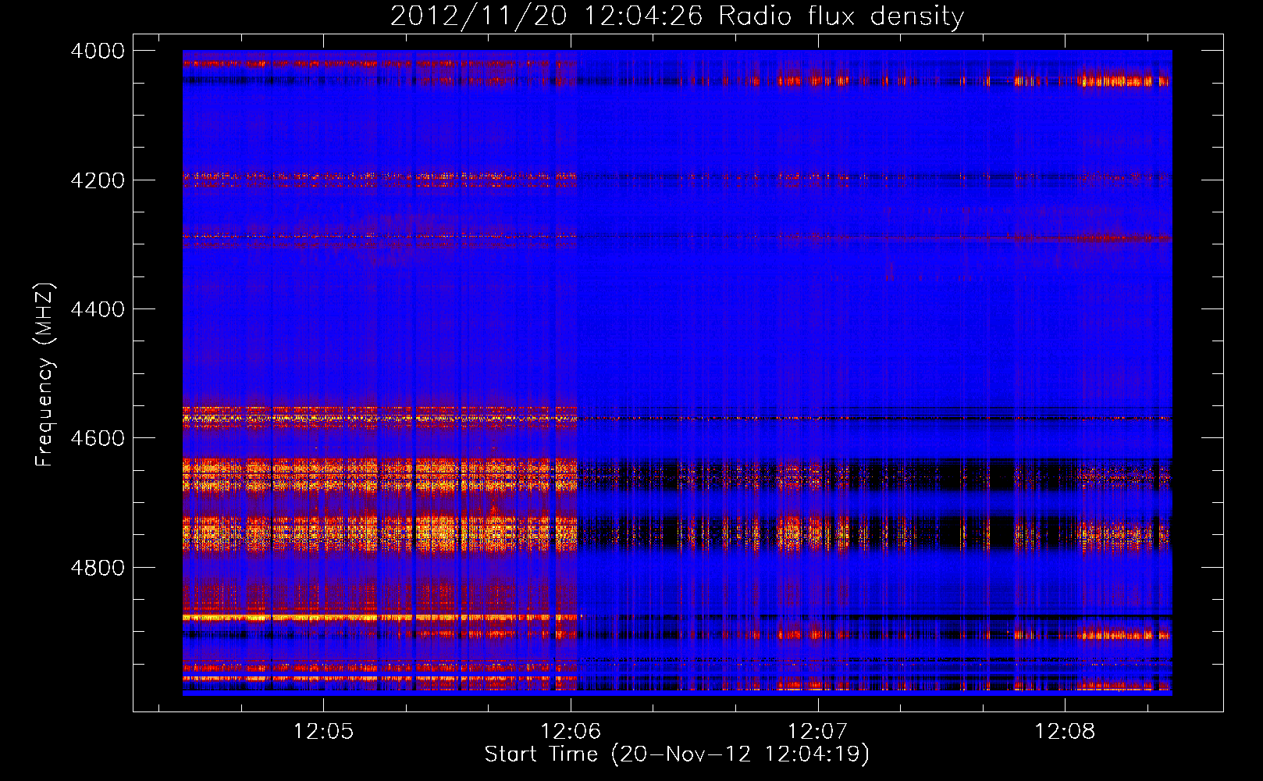The width and height of the screenshot is (1263, 781).
Task: Select the 4800 frequency axis label
Action: point(98,568)
